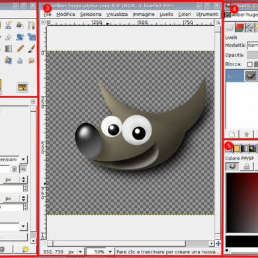Click the lower spinner arrows below second px

(25, 207)
